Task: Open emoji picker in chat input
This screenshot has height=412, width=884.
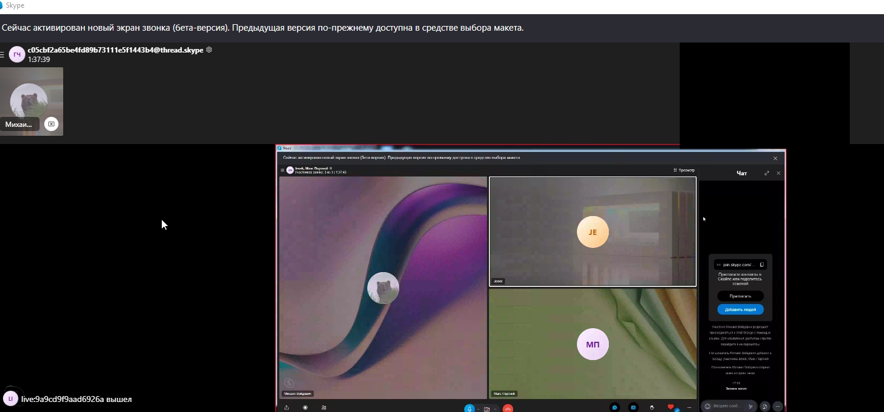Action: (x=707, y=406)
